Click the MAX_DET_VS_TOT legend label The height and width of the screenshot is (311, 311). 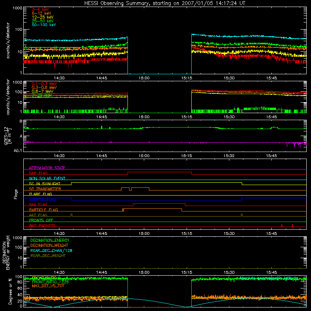48,286
